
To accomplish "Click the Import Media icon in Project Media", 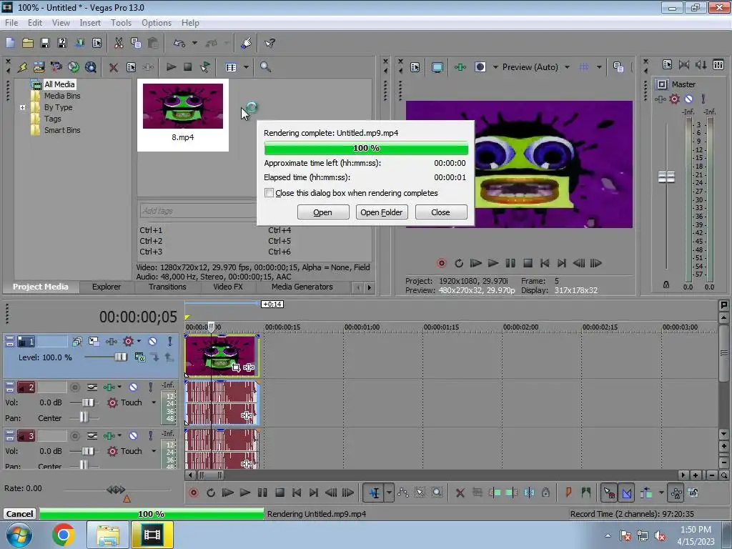I will click(x=39, y=66).
